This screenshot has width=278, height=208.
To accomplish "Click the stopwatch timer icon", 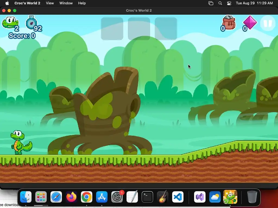I will coord(31,22).
